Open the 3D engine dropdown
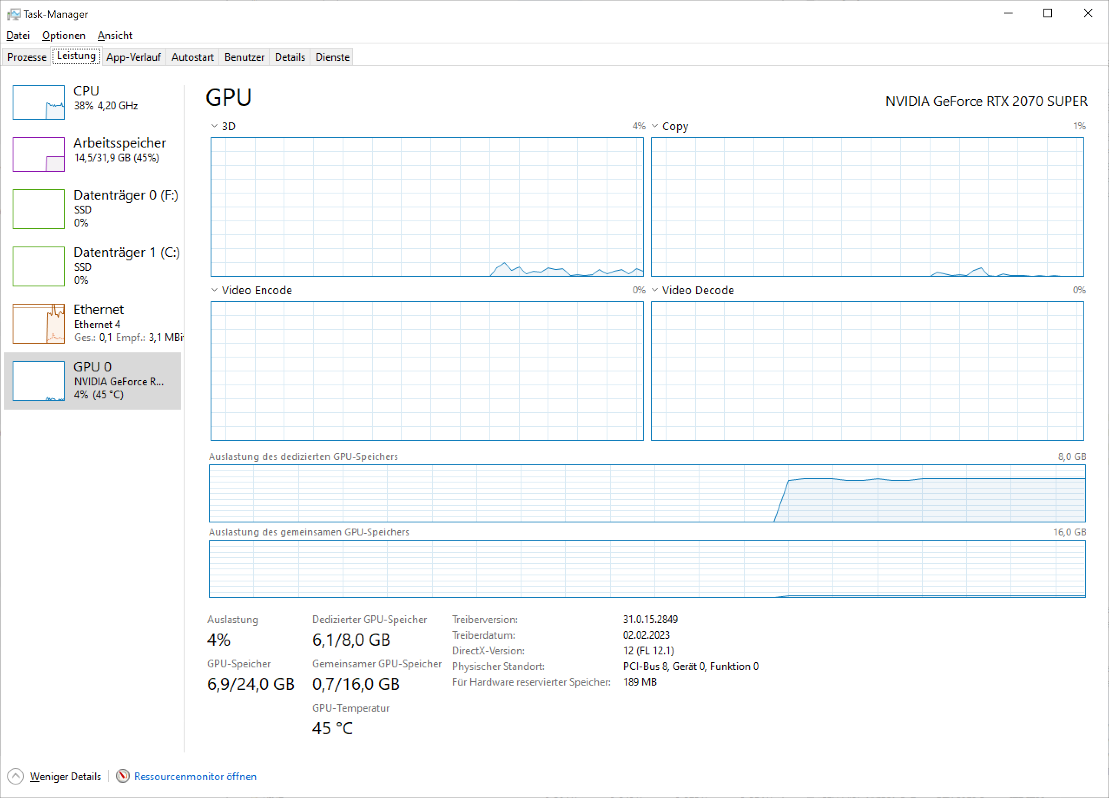Screen dimensions: 1109x798 point(214,126)
